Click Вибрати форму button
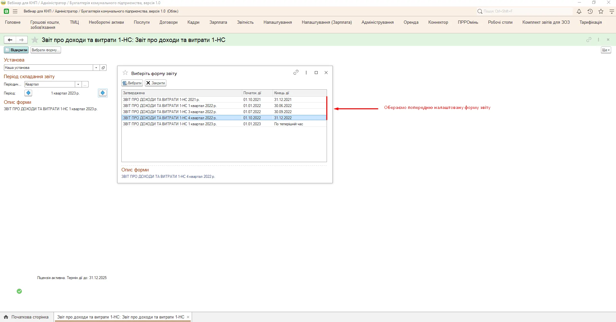 click(46, 50)
